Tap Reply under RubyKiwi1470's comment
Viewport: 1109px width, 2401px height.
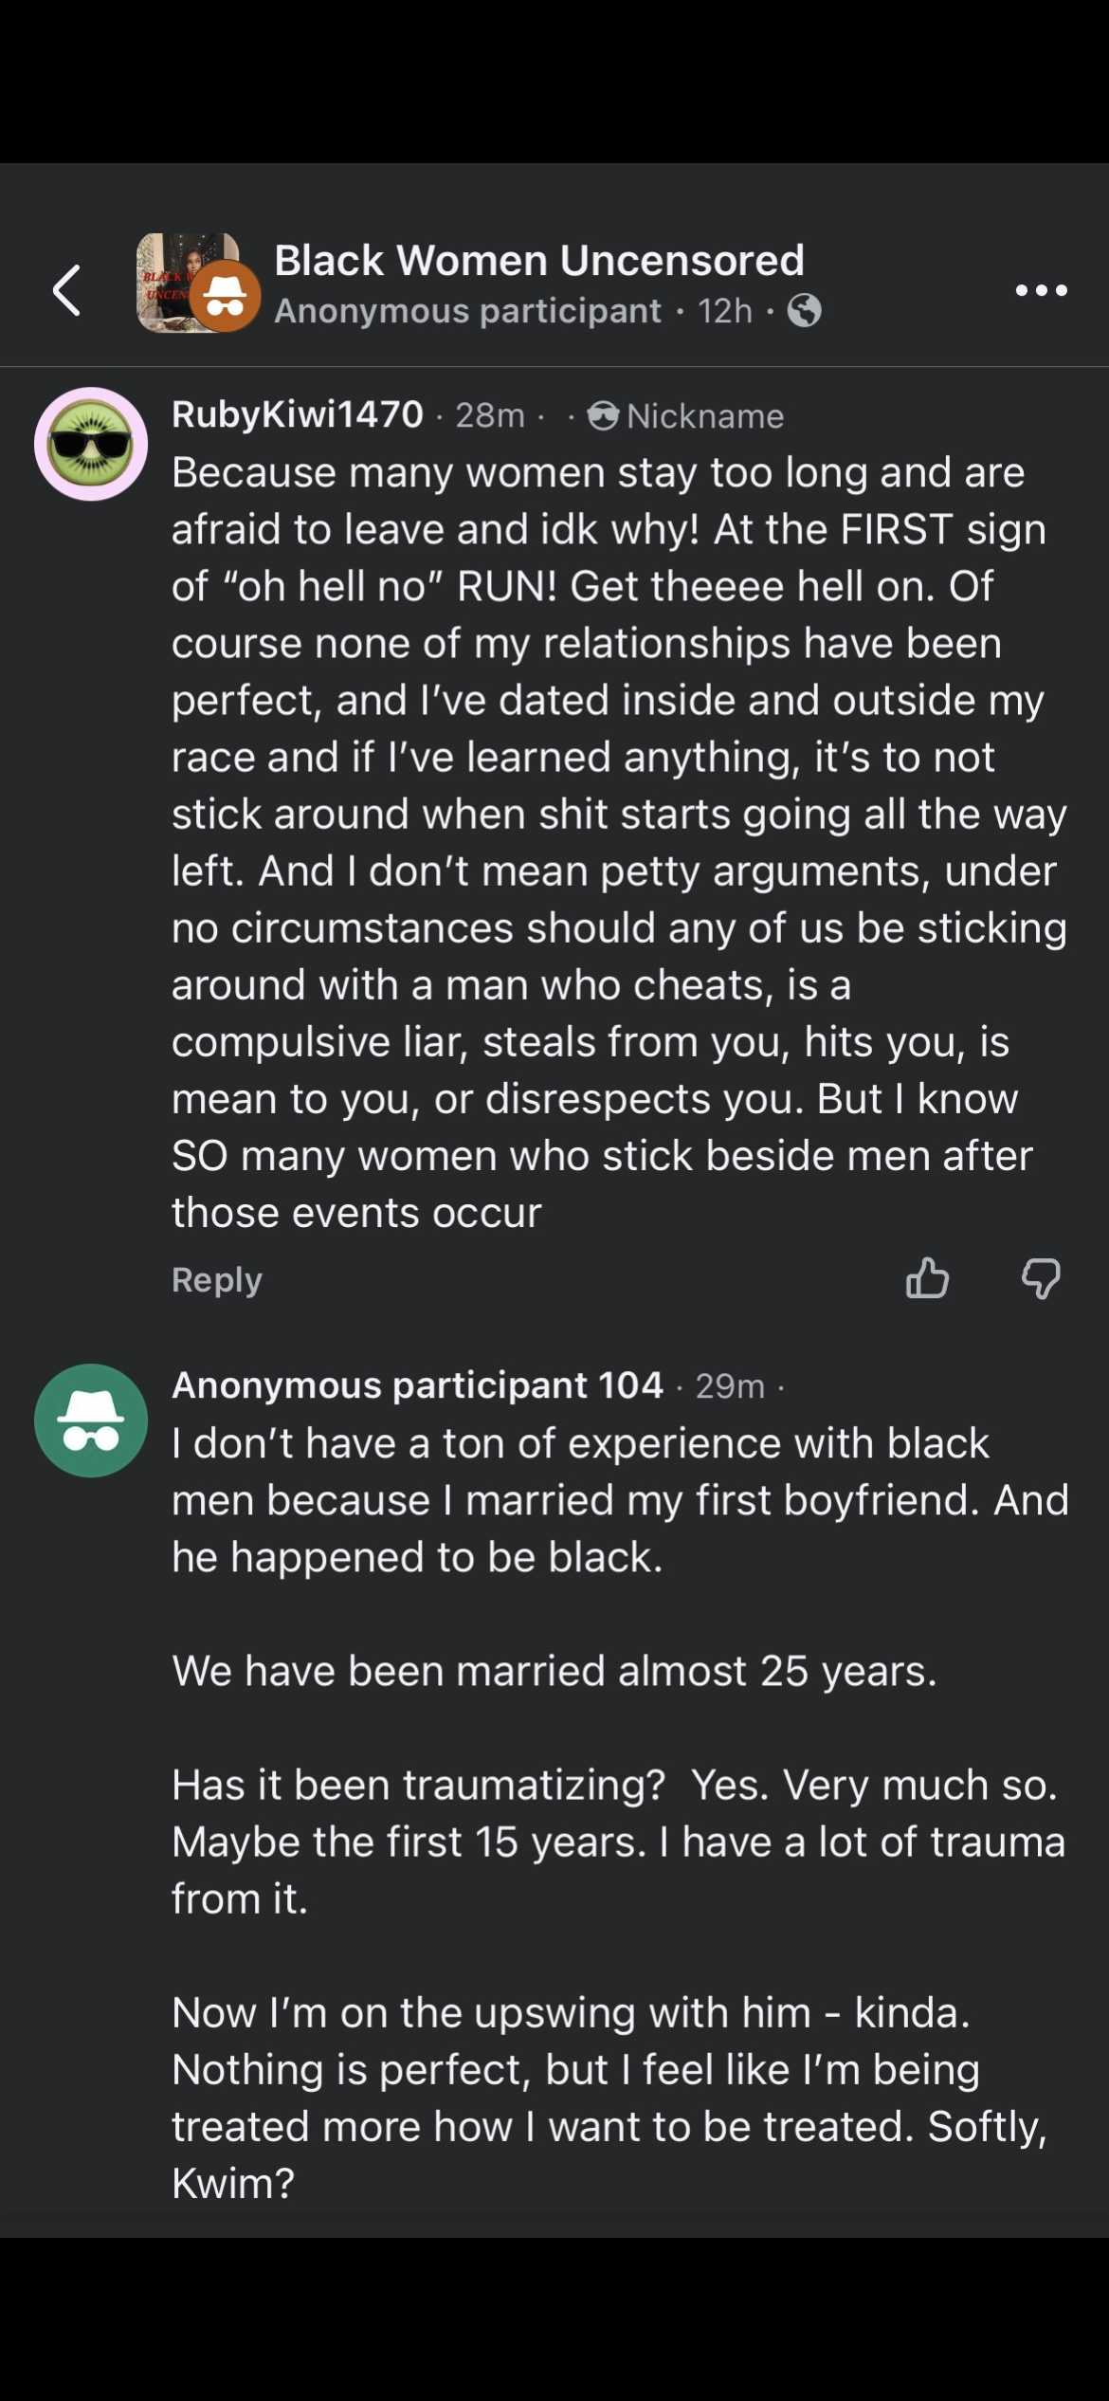click(x=217, y=1279)
